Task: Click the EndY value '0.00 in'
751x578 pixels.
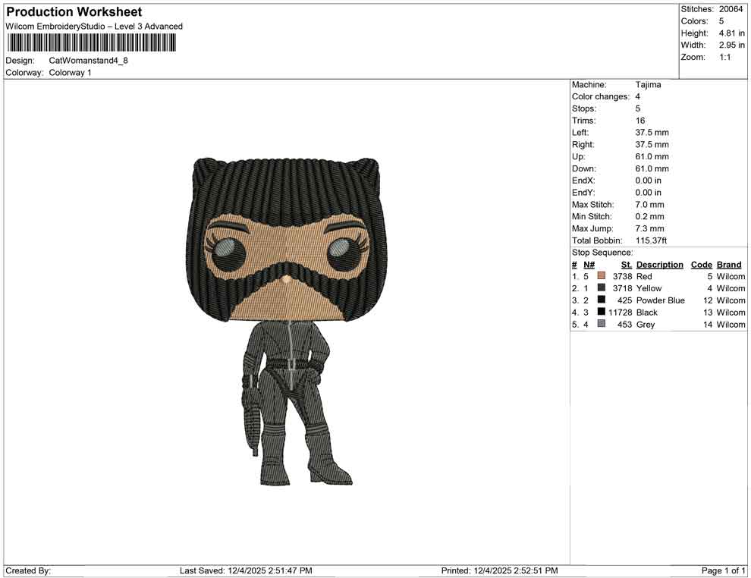Action: (x=648, y=192)
